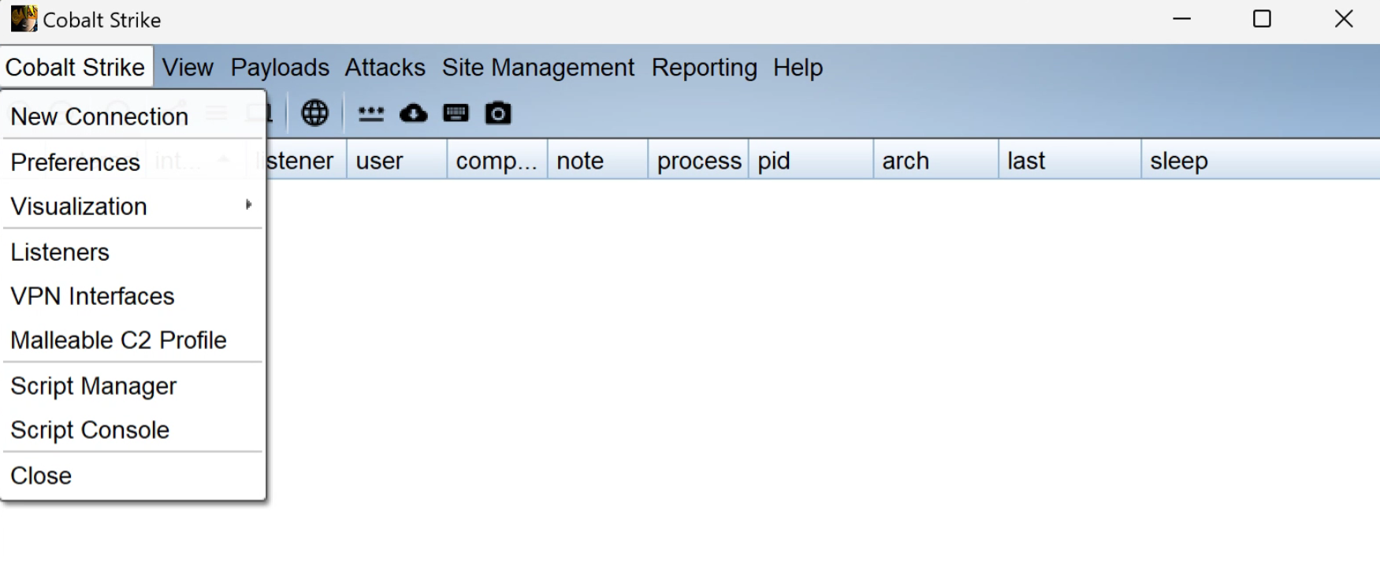Open the View menu
Viewport: 1380px width, 576px height.
(x=188, y=67)
